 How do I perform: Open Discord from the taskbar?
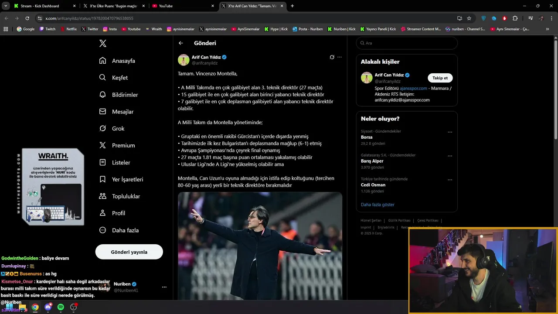pyautogui.click(x=48, y=307)
